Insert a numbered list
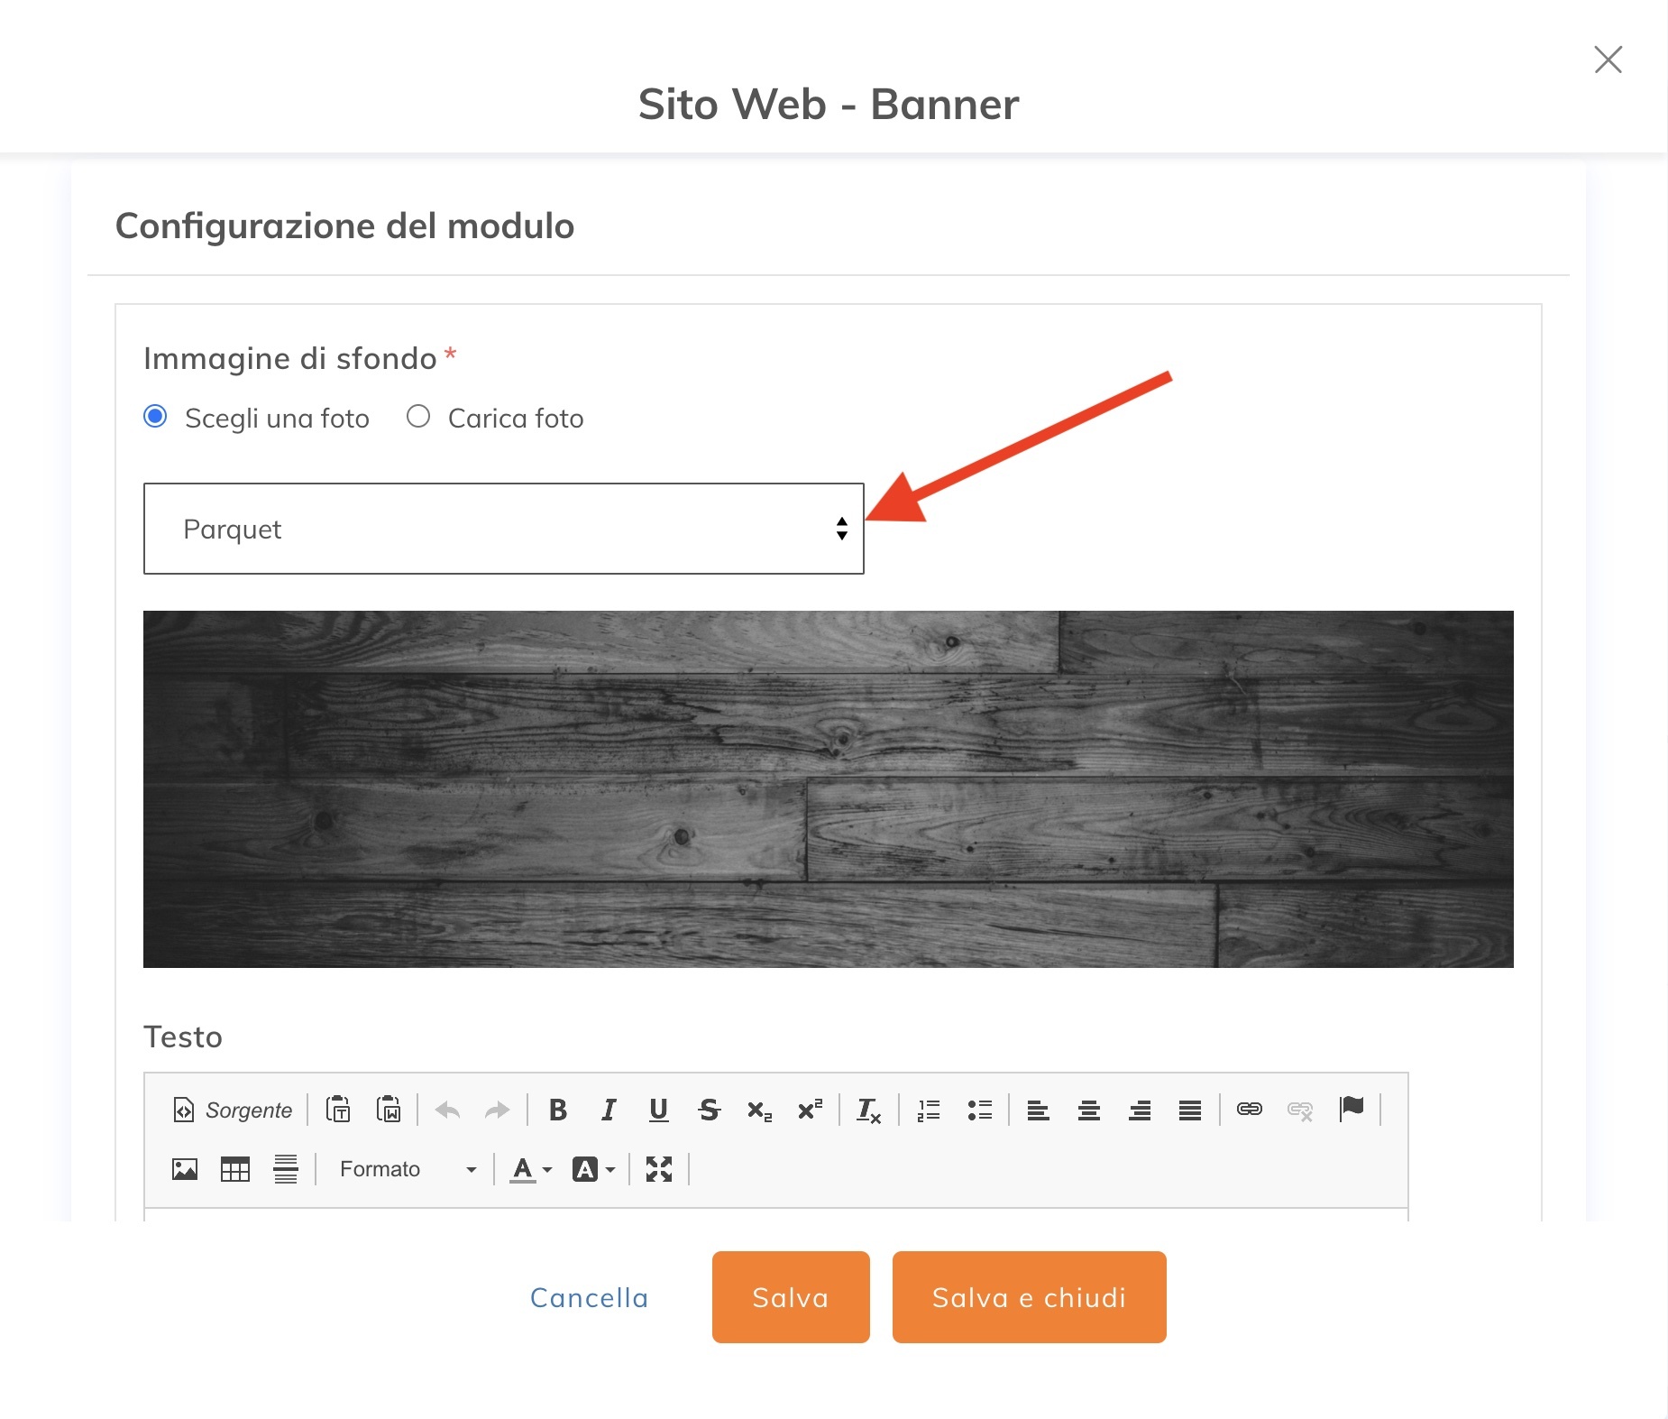 [x=929, y=1110]
